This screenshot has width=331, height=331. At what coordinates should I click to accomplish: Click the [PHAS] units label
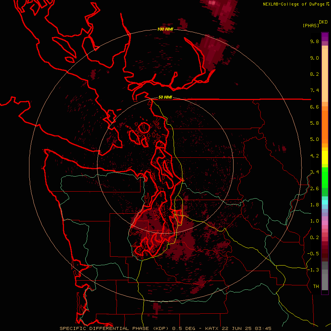[310, 25]
